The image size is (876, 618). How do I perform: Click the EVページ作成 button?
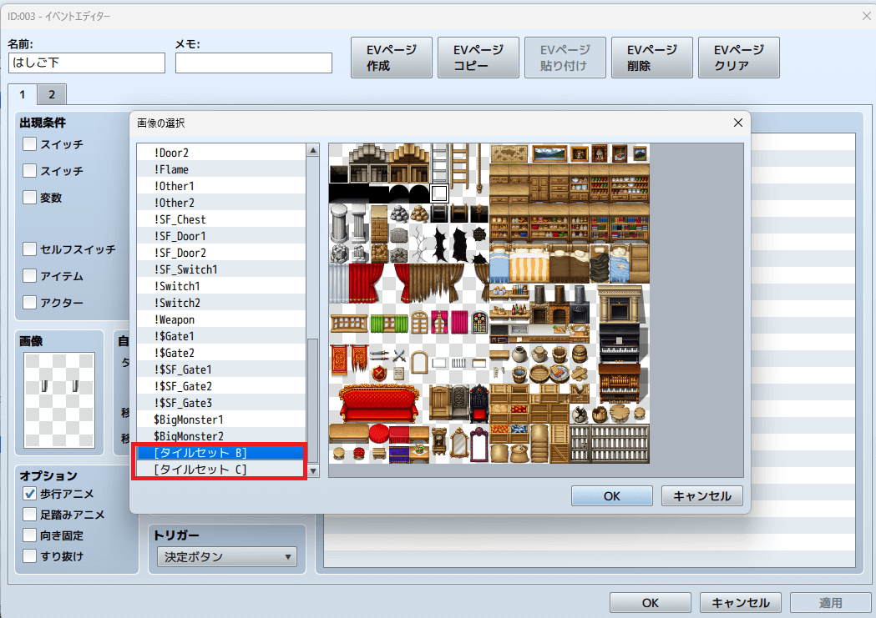pyautogui.click(x=392, y=58)
